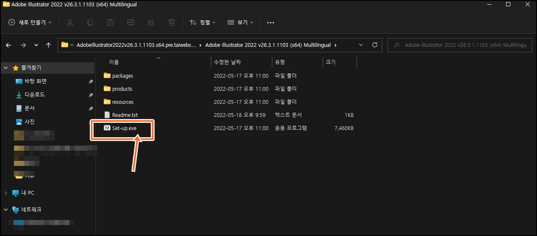537x236 pixels.
Task: Select the Set-up.exe file name
Action: 125,128
